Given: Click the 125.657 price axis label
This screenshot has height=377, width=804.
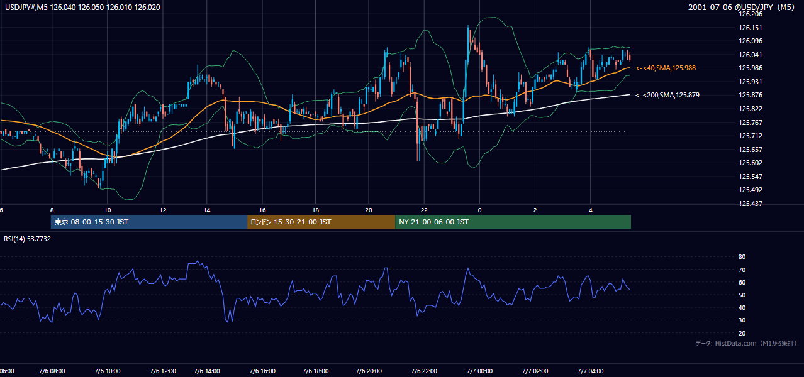Looking at the screenshot, I should pyautogui.click(x=751, y=150).
